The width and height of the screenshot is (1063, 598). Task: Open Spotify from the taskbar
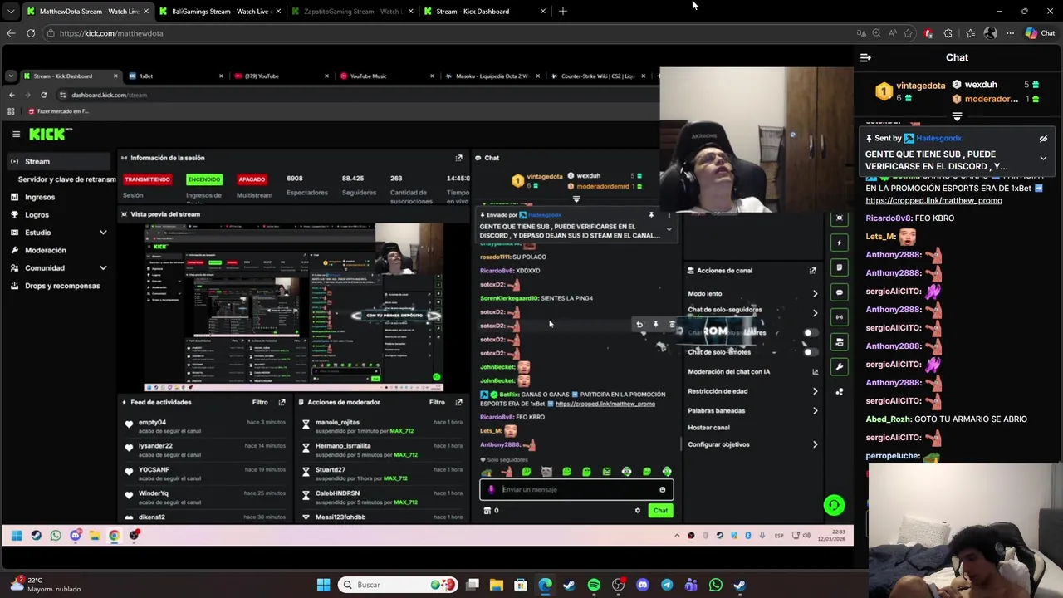[x=594, y=585]
